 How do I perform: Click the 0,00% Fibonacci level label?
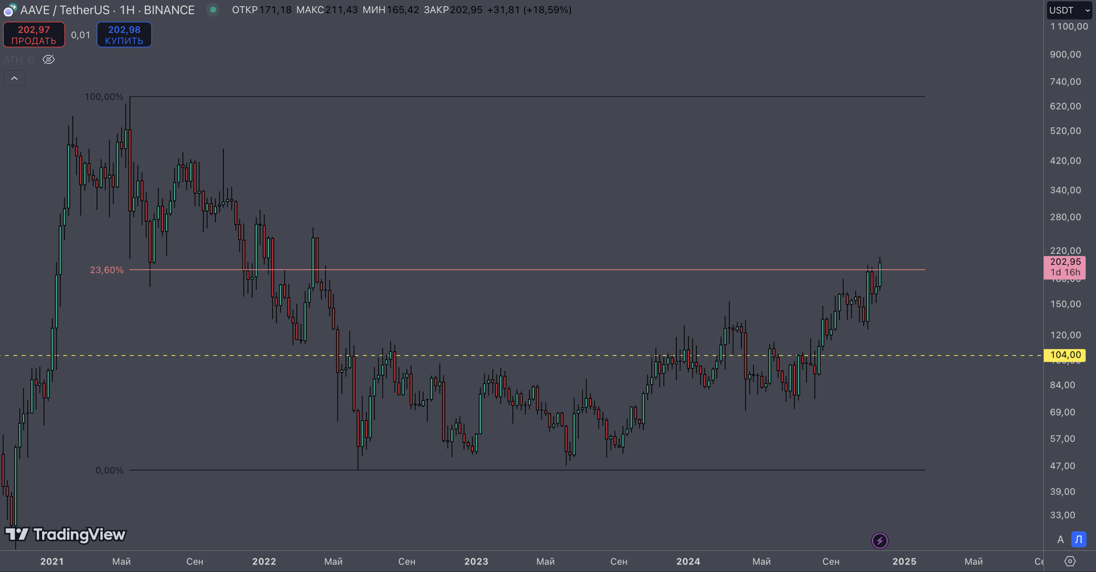click(x=109, y=470)
